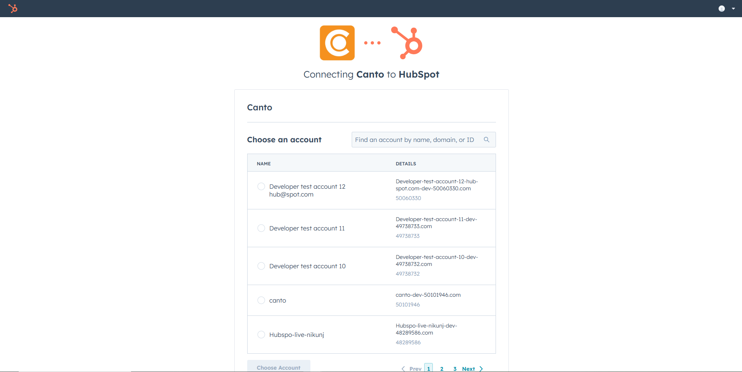Click the large HubSpot sprocket icon
This screenshot has width=742, height=372.
pos(407,43)
